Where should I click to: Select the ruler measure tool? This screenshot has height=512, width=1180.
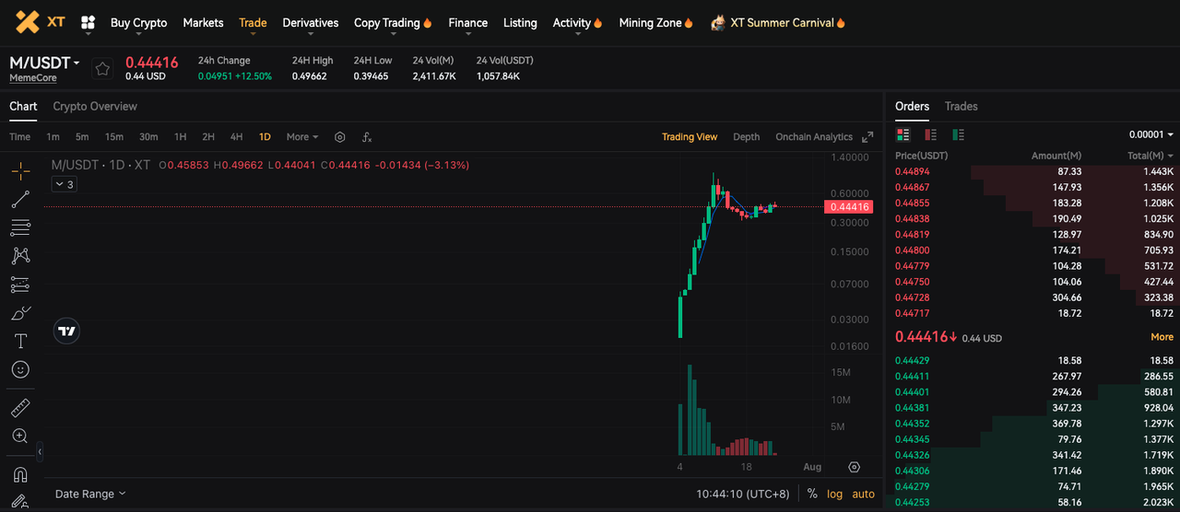point(20,407)
